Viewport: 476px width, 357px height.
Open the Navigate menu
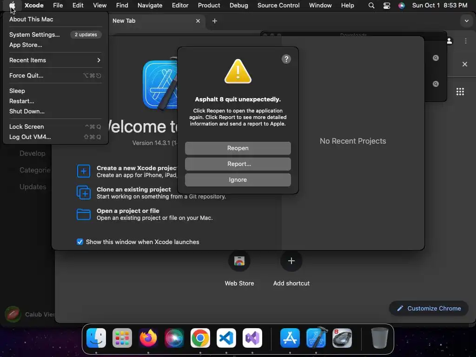click(x=150, y=6)
